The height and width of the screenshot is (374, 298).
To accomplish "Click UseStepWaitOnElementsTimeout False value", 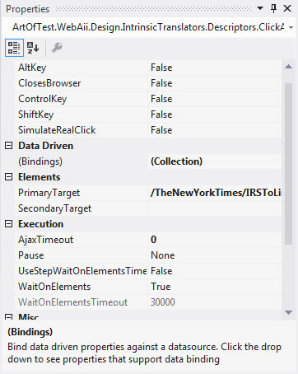I will coord(215,271).
